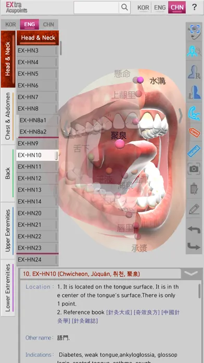Select the face focus view icon
The width and height of the screenshot is (204, 363).
click(194, 32)
